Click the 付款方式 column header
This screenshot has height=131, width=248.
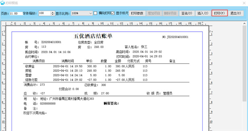[134, 61]
